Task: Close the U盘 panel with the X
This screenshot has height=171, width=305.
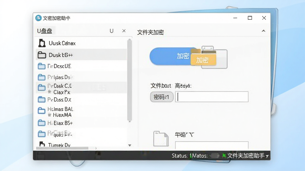Action: (124, 31)
